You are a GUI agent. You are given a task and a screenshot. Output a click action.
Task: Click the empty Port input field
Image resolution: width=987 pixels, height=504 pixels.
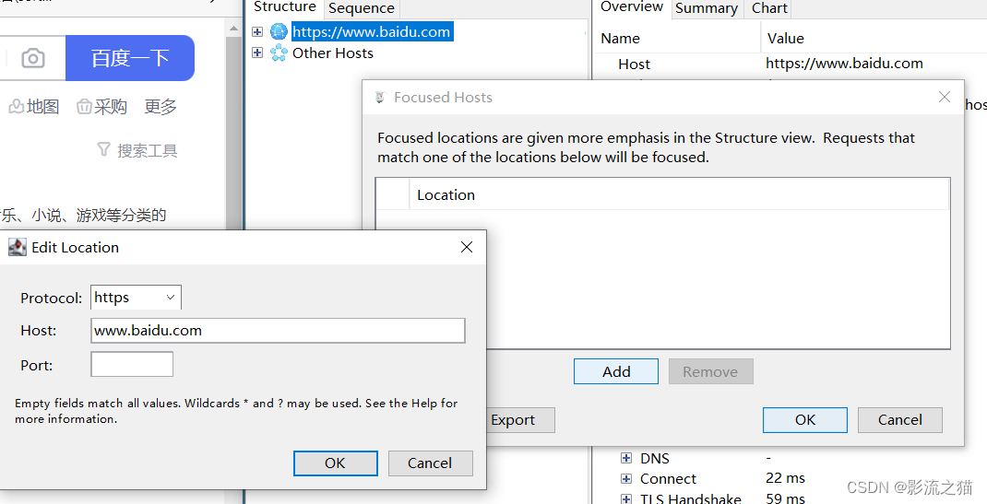[132, 365]
